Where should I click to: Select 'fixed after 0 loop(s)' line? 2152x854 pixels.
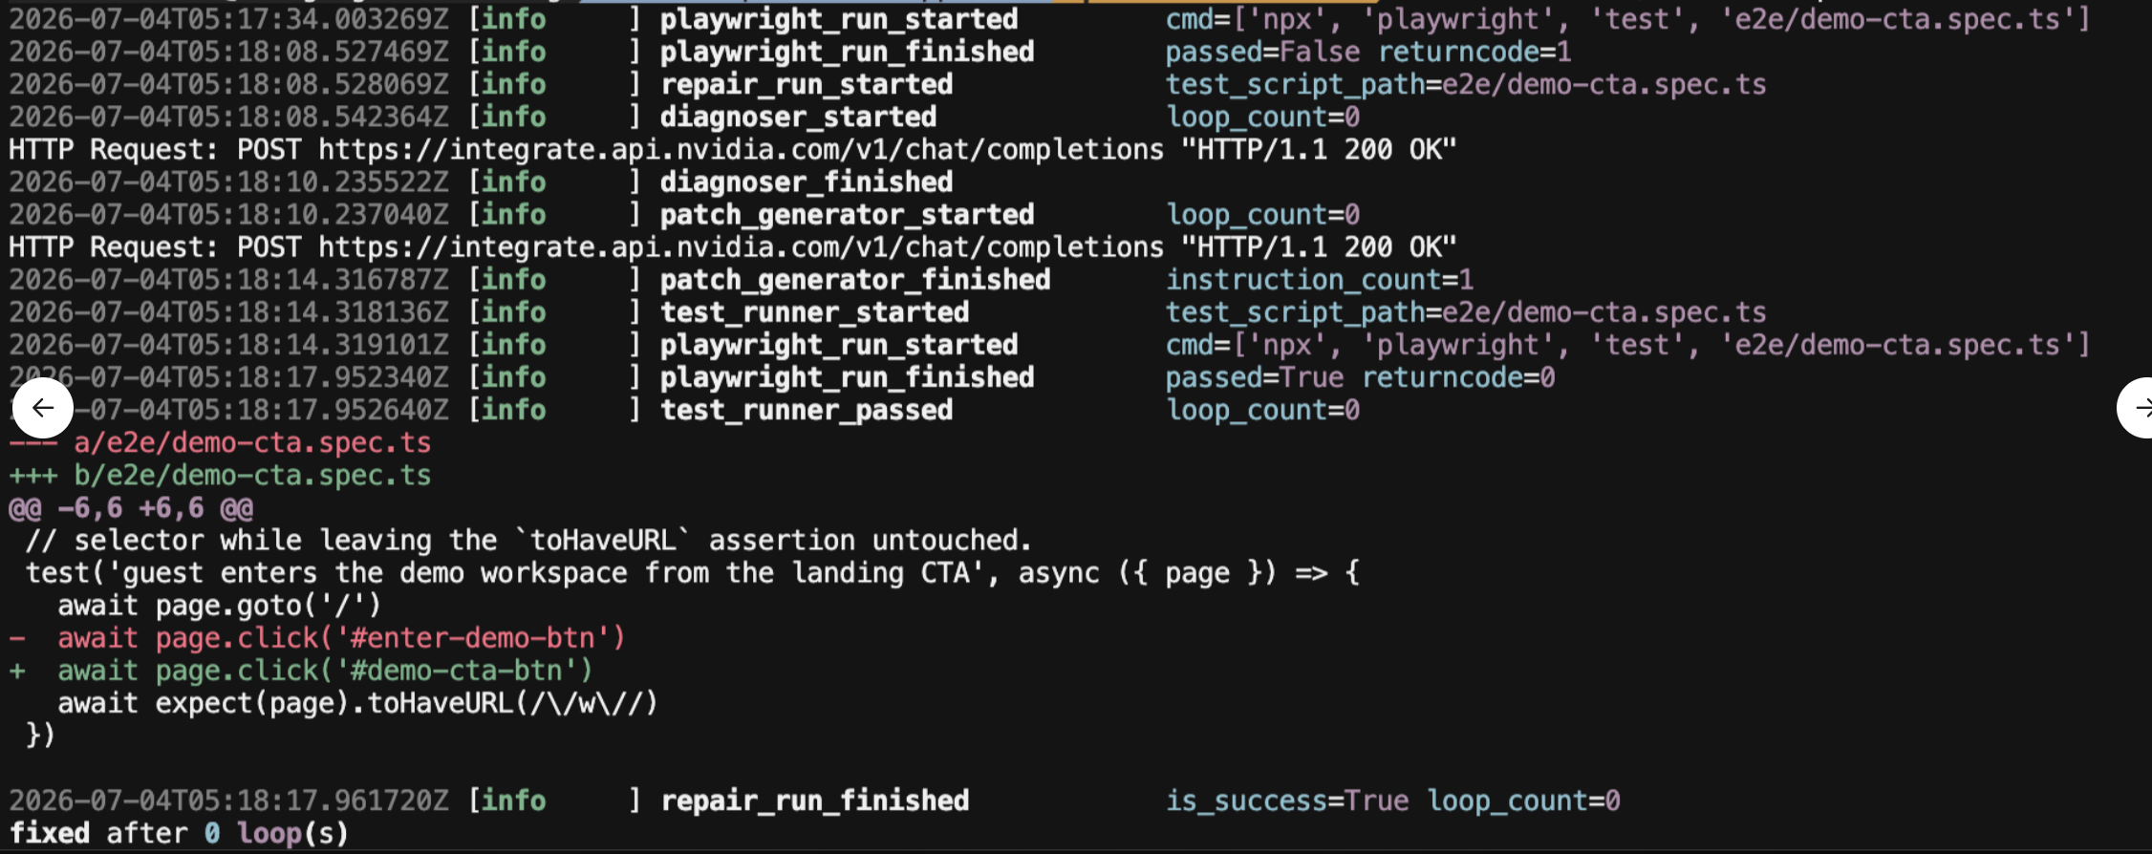tap(179, 833)
